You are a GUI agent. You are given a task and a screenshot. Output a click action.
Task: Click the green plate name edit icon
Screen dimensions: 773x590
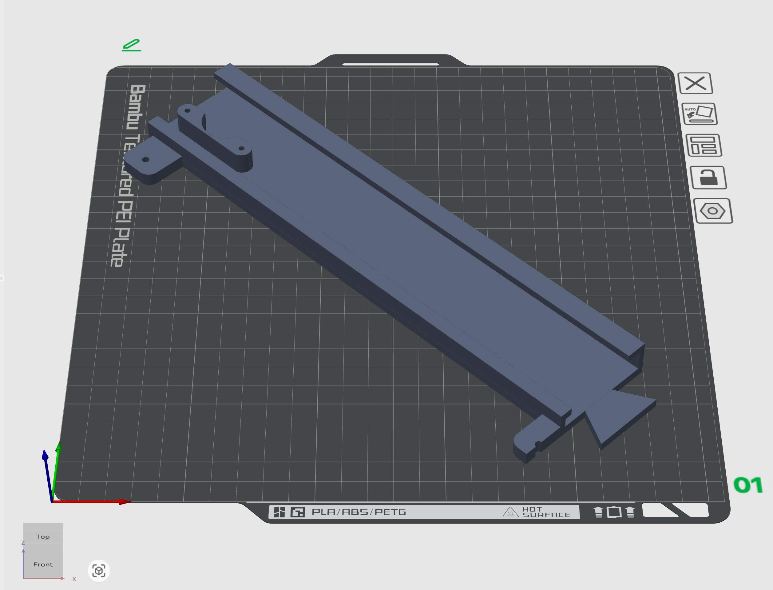(131, 45)
